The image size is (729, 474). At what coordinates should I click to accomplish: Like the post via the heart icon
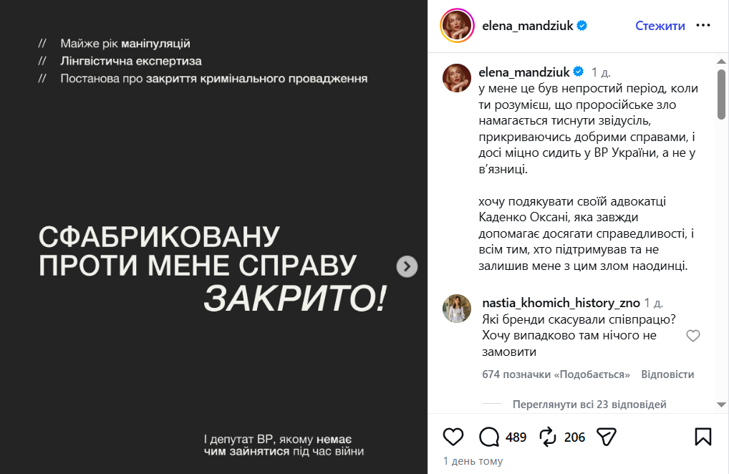(x=452, y=435)
